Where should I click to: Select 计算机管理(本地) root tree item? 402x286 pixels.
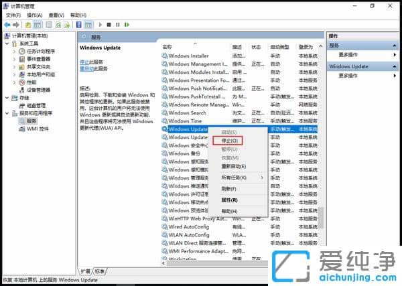[x=29, y=35]
